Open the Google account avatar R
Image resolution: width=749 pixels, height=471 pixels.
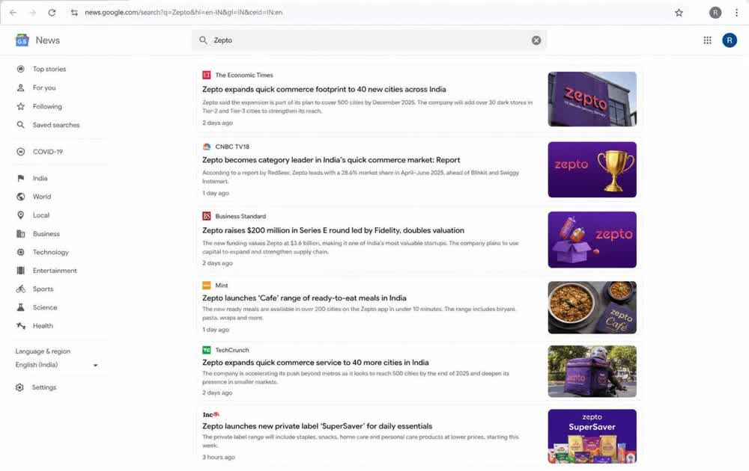pos(729,40)
